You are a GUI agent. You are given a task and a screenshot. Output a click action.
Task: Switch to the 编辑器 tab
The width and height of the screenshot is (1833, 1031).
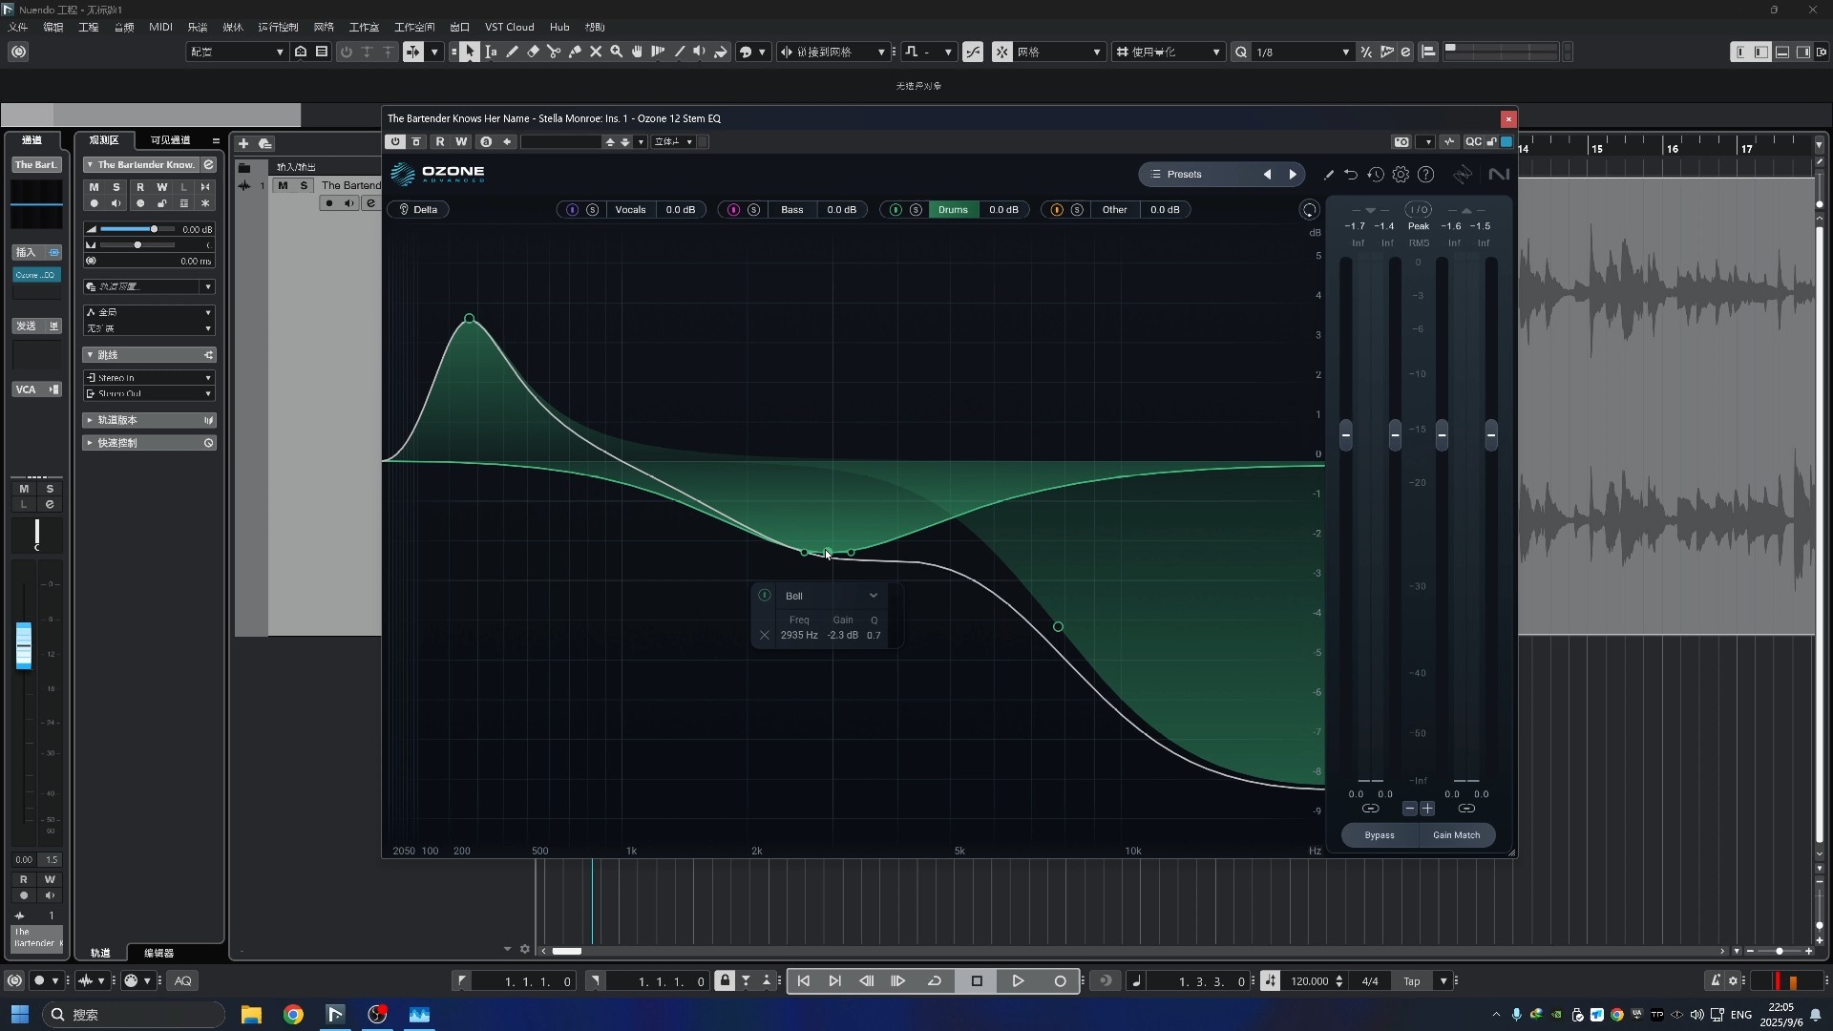click(x=158, y=954)
